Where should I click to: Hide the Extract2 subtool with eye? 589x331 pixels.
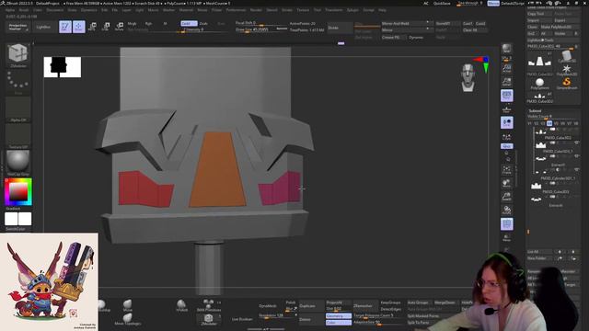pyautogui.click(x=576, y=156)
